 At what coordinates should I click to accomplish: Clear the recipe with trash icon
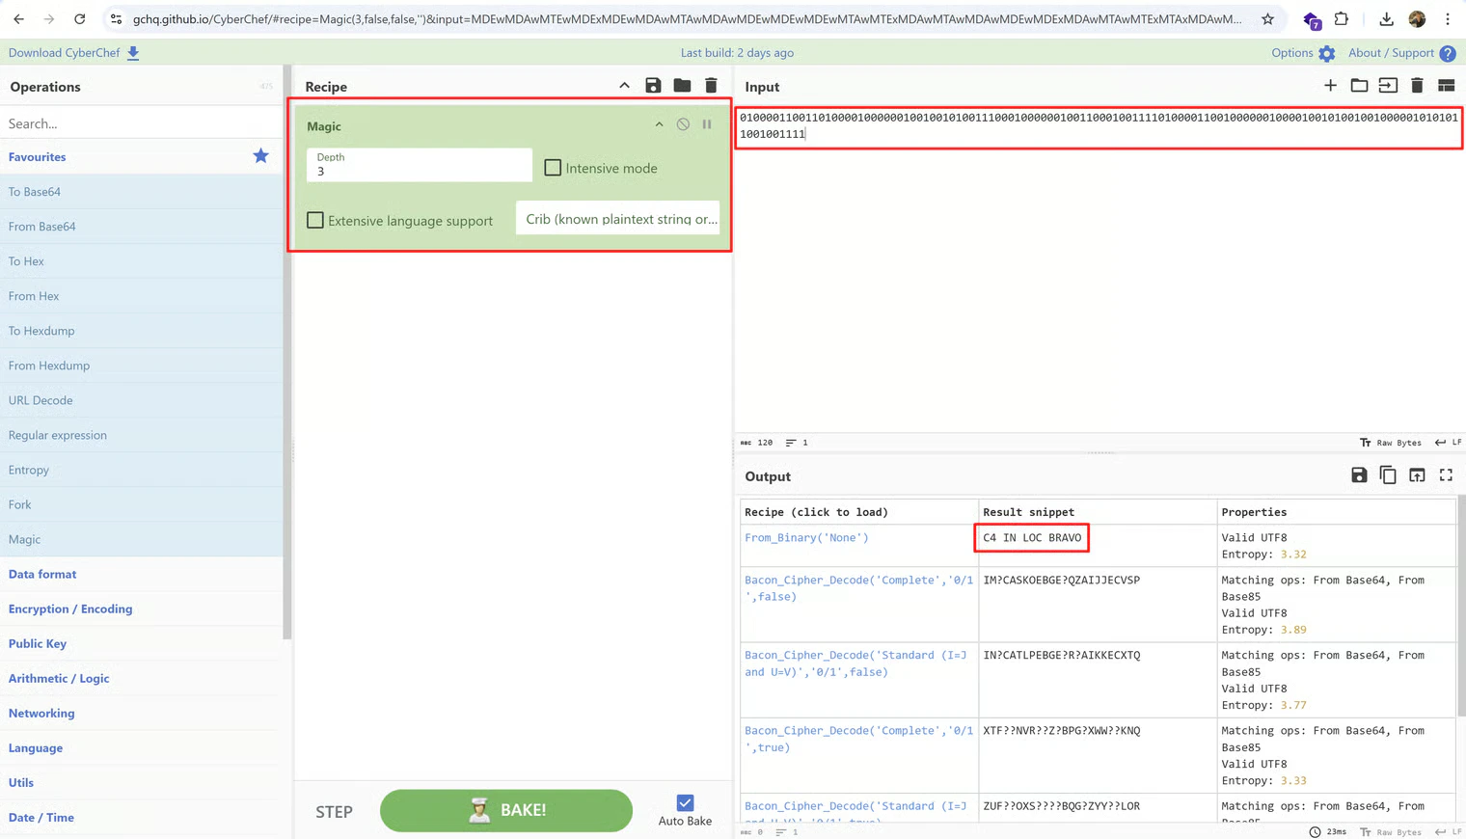[711, 86]
